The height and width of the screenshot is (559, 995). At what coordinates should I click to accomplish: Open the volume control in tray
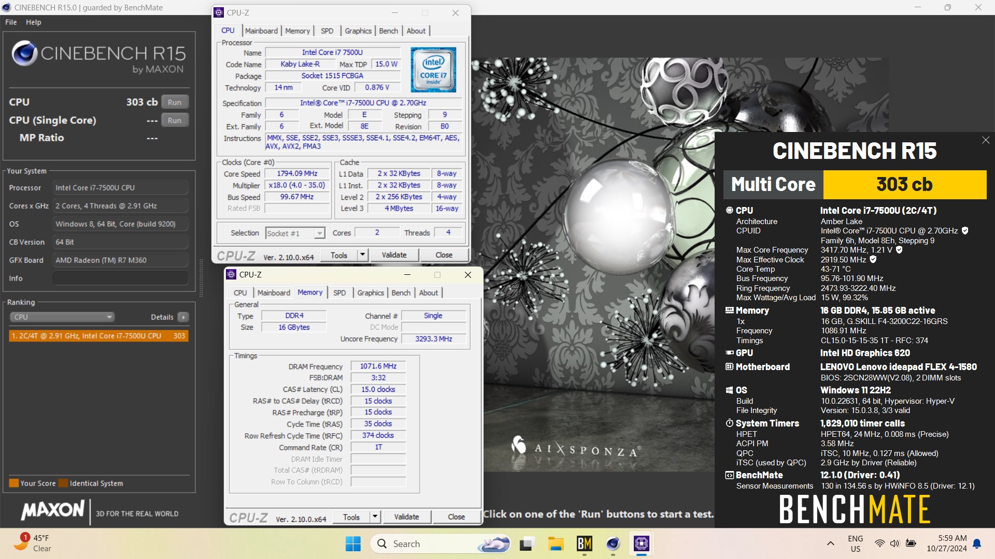(x=894, y=543)
